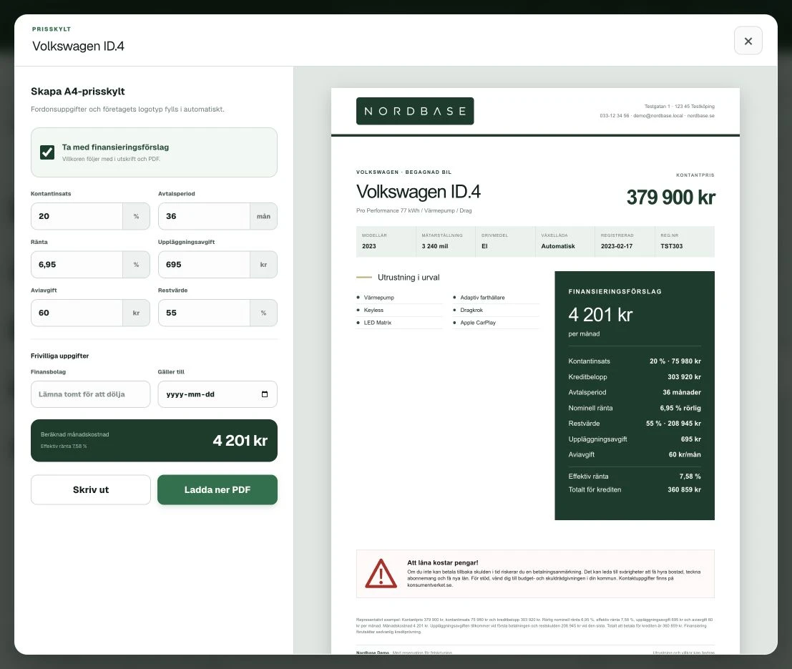Click the Keyless equipment item
The height and width of the screenshot is (669, 792).
coord(373,311)
